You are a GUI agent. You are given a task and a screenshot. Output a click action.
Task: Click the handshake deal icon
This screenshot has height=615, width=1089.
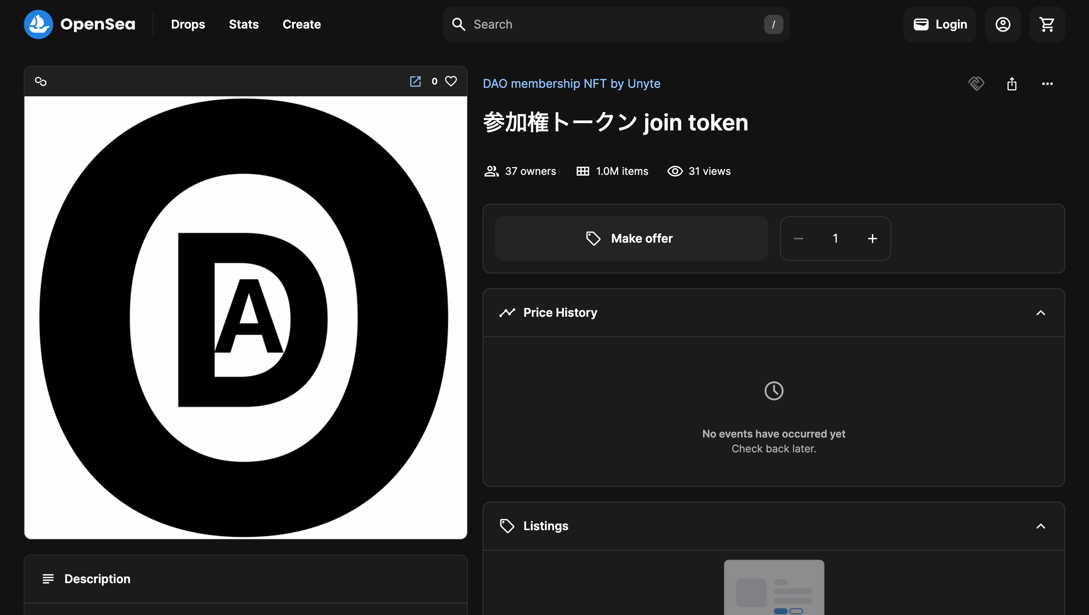point(976,84)
